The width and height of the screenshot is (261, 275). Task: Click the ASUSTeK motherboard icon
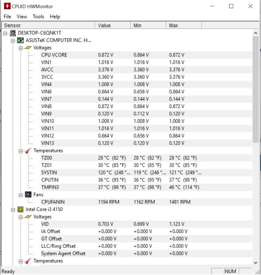(x=20, y=40)
